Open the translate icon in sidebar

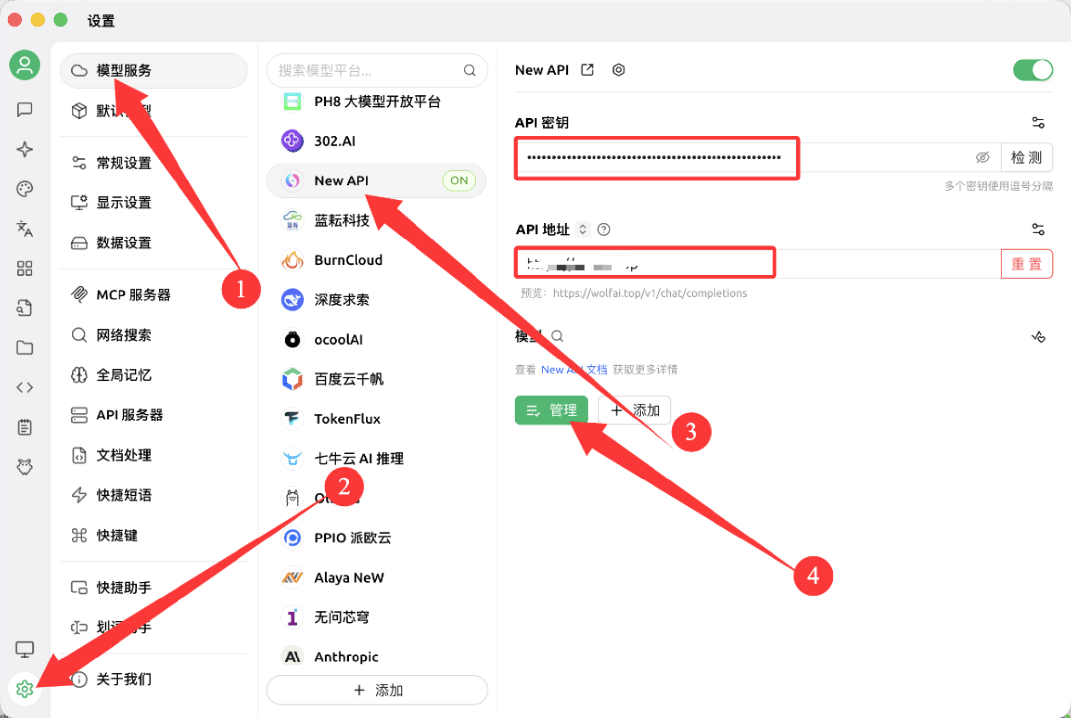coord(25,229)
